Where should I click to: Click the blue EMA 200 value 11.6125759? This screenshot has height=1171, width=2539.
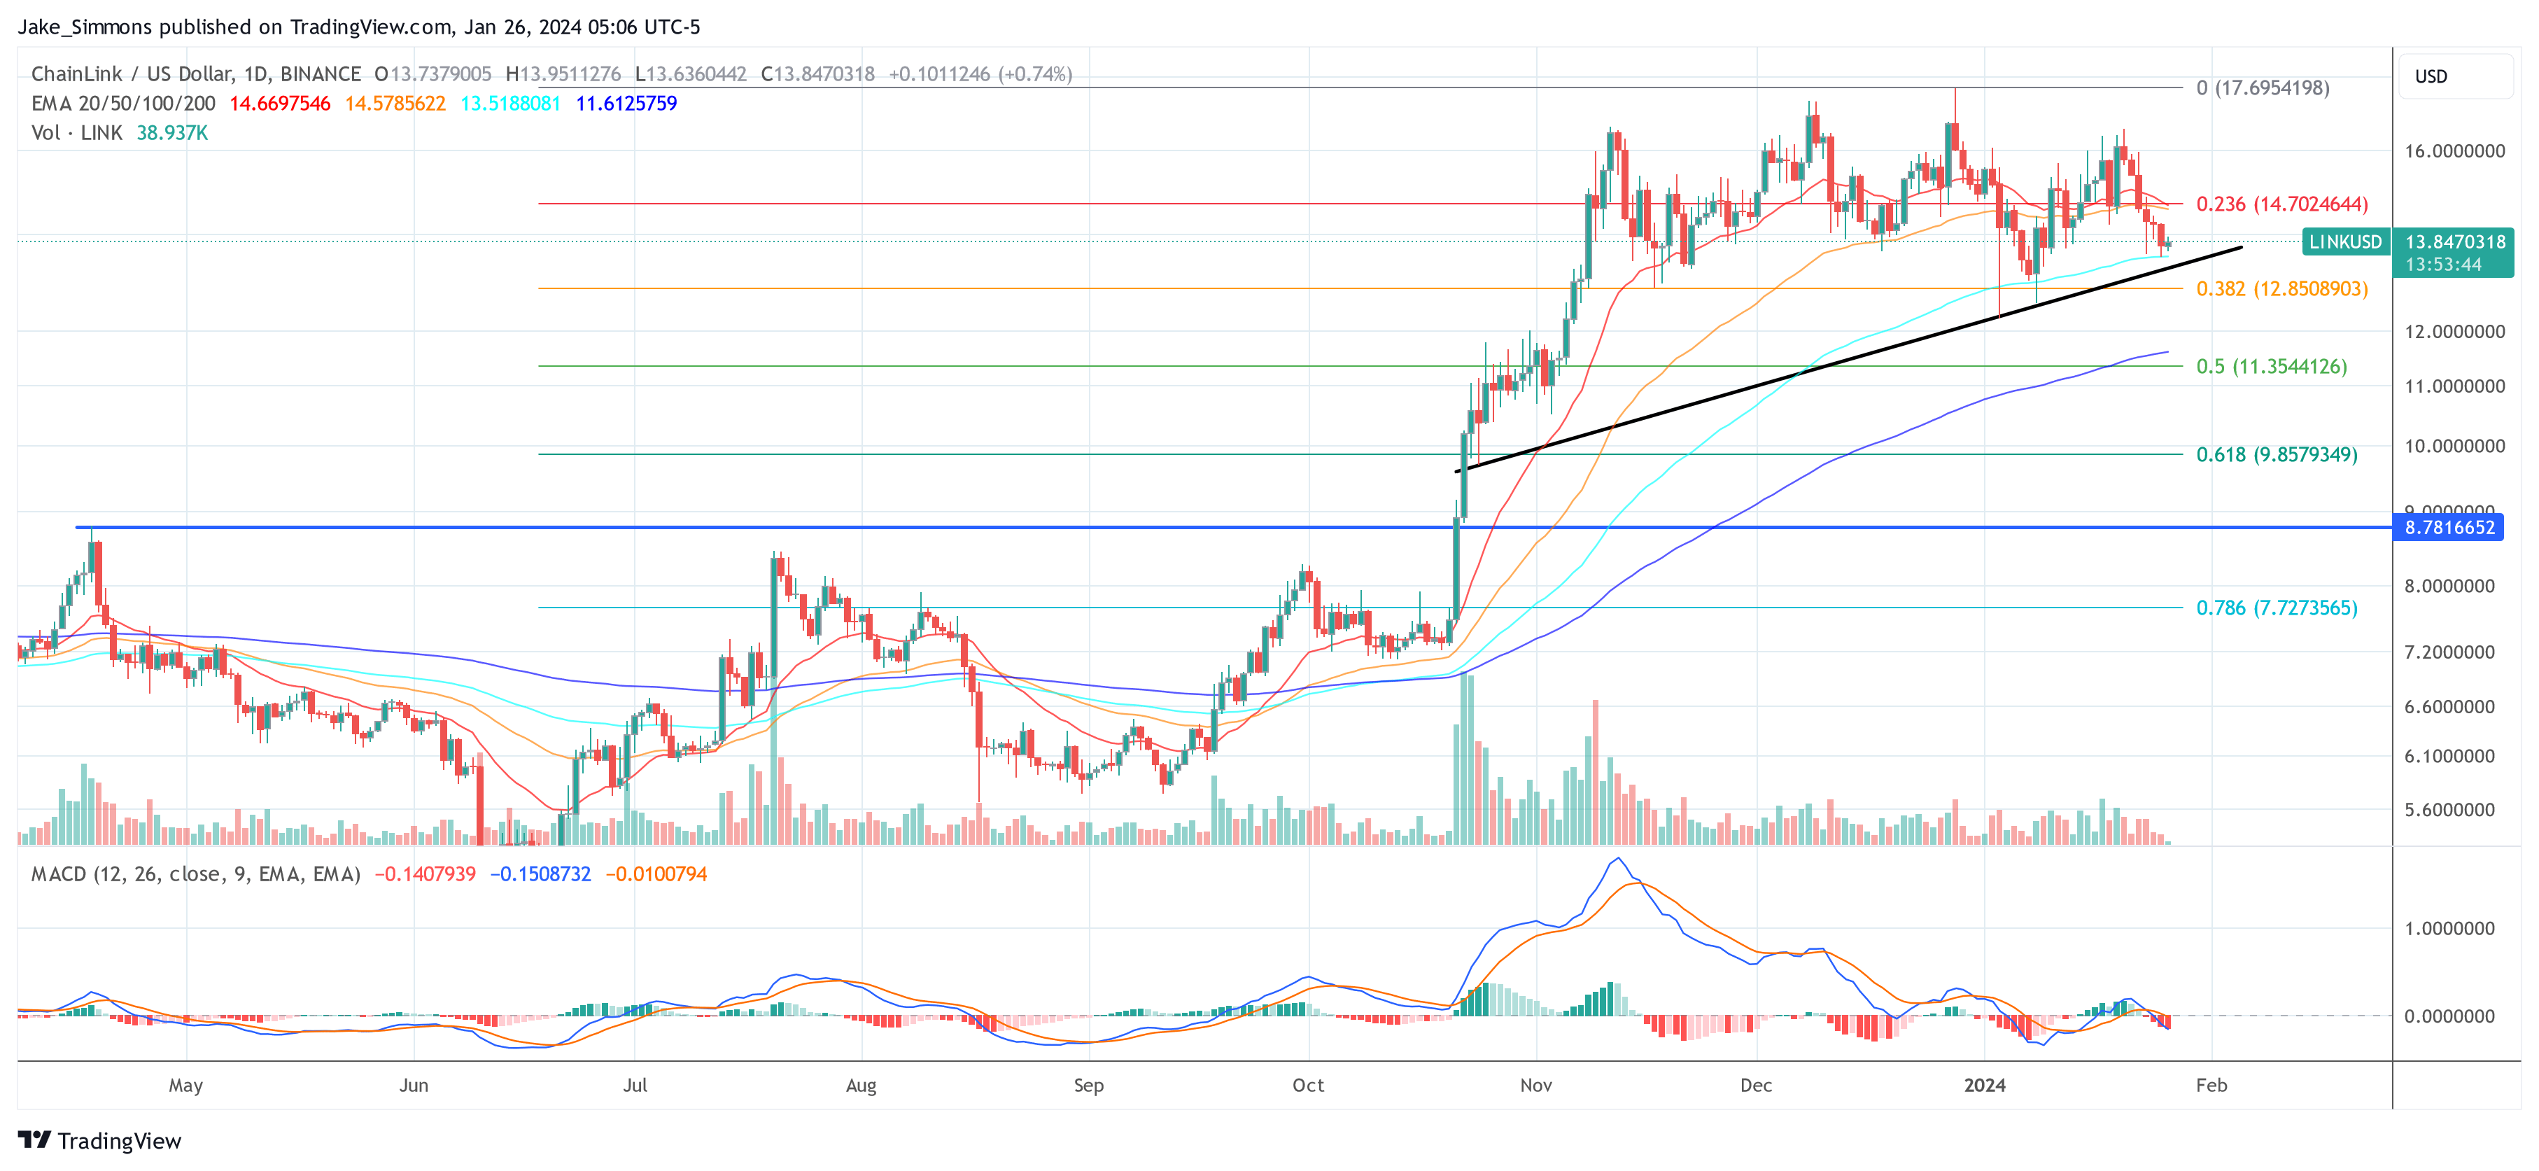pyautogui.click(x=627, y=104)
